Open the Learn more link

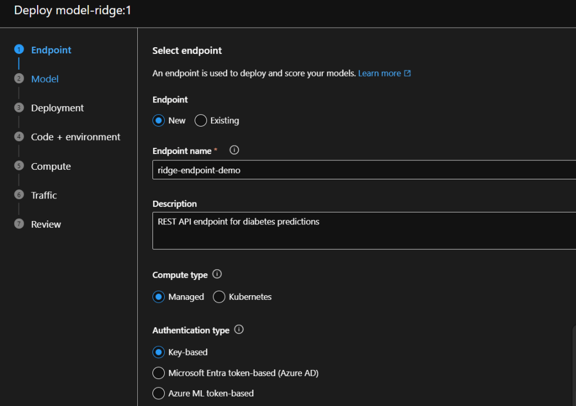click(379, 73)
